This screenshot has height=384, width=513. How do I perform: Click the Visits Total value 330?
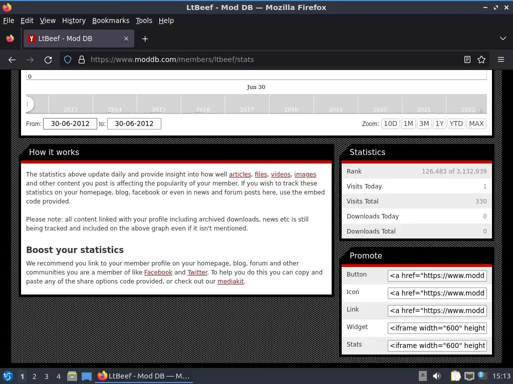click(481, 201)
